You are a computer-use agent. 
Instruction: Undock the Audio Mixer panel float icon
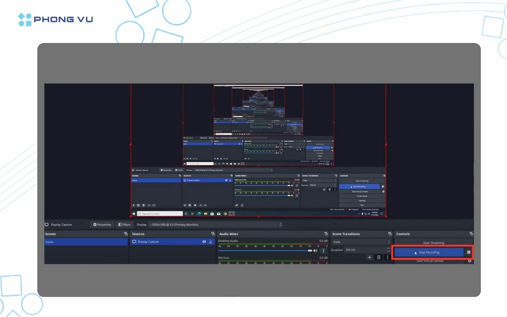tap(326, 234)
